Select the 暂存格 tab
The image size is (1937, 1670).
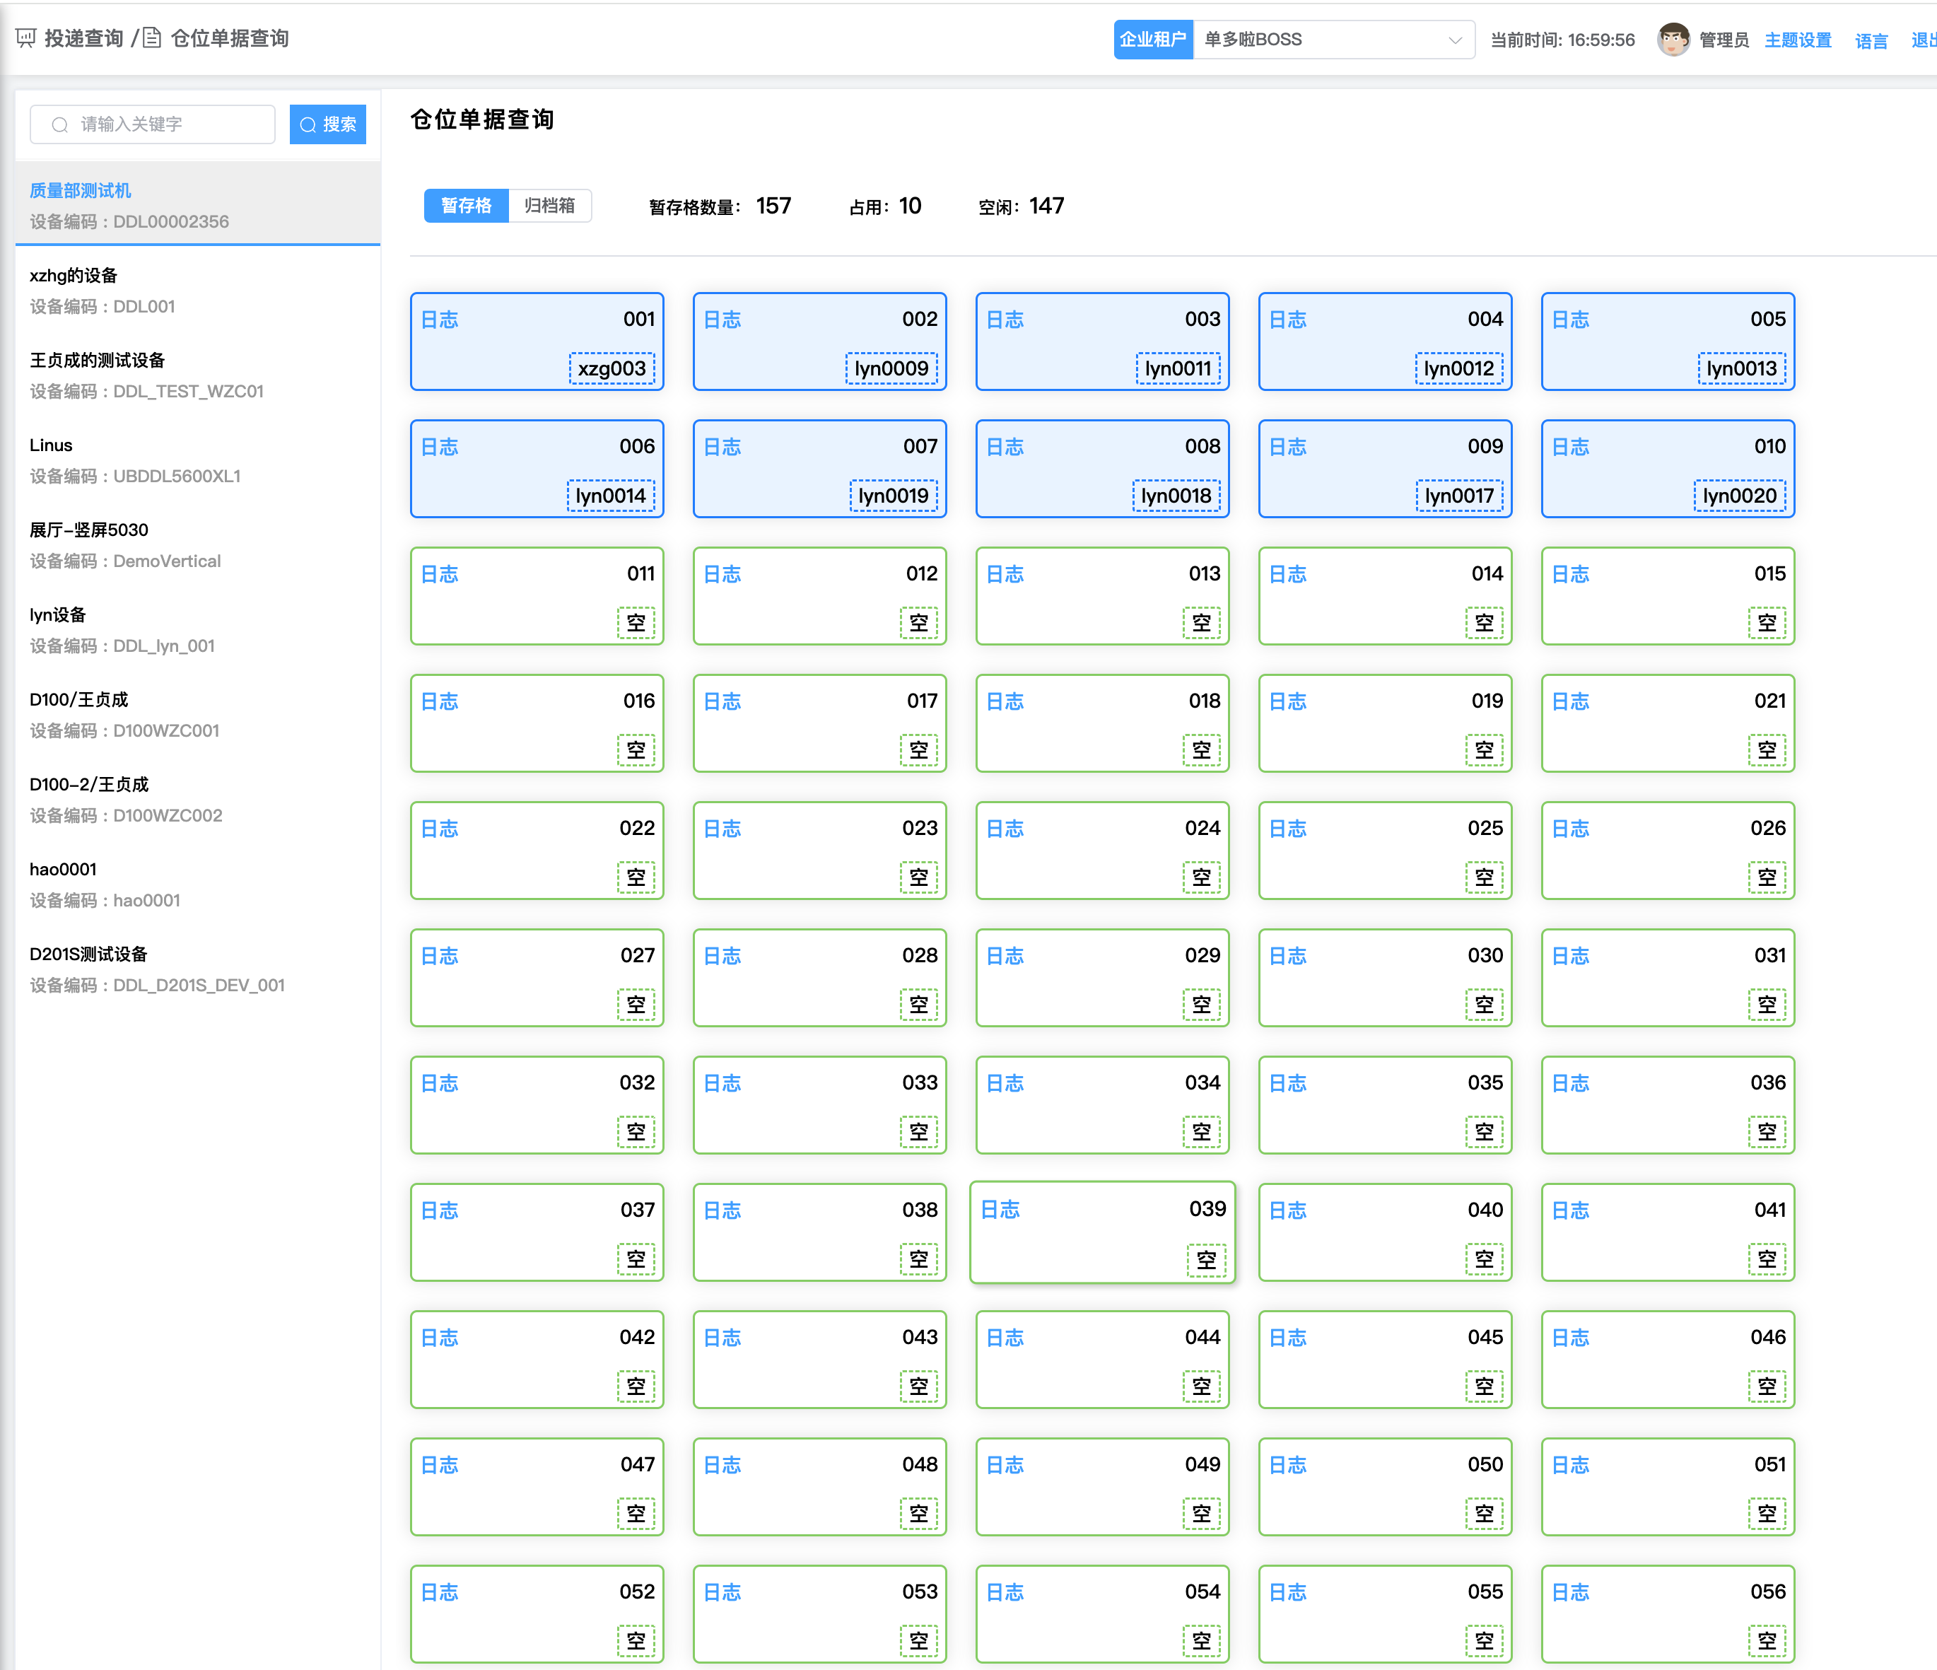[x=466, y=205]
